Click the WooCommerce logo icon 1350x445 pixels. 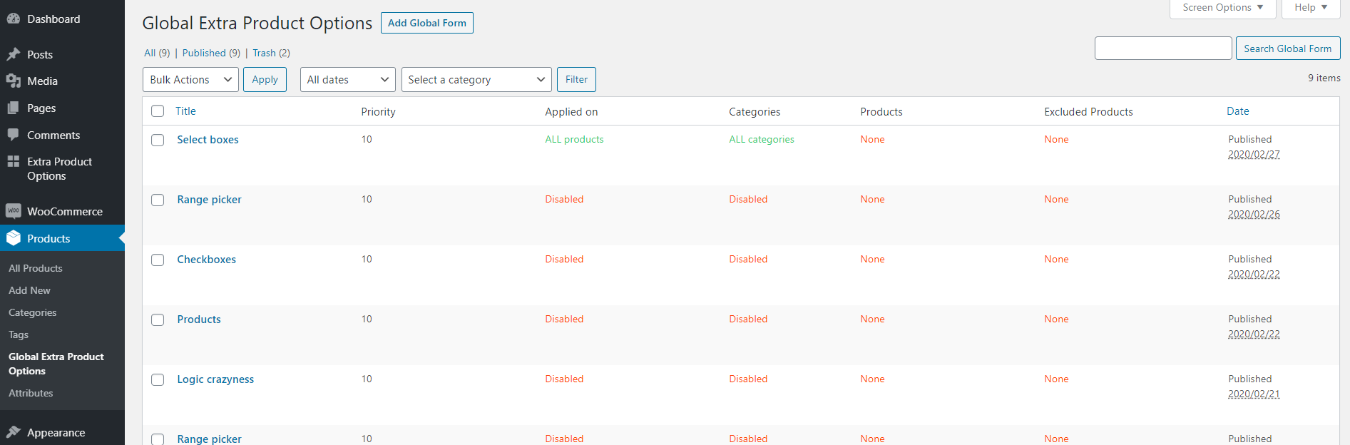[13, 211]
